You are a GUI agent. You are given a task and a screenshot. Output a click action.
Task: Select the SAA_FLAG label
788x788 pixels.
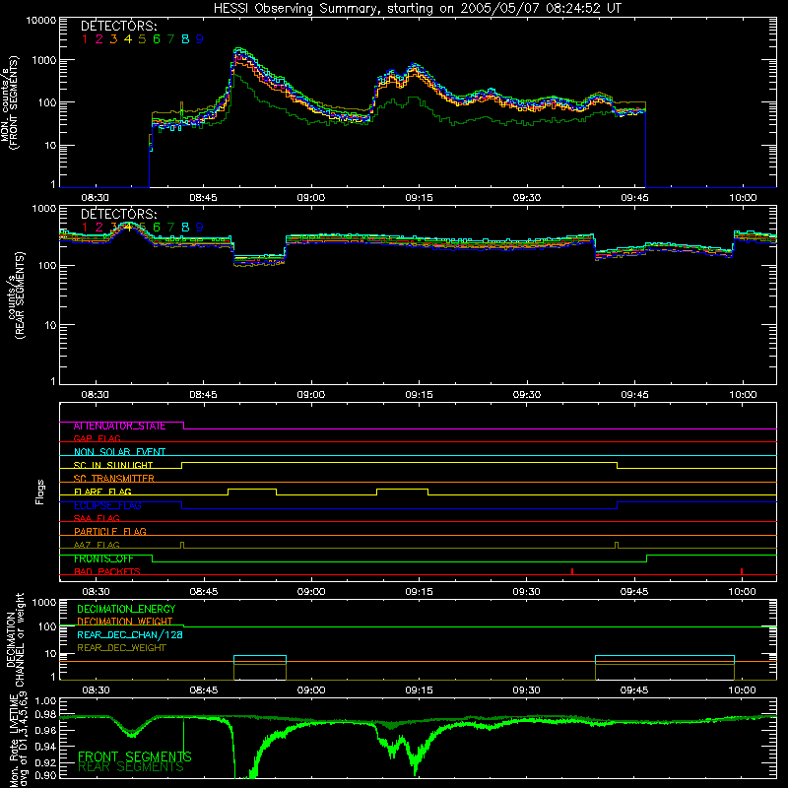pos(97,518)
